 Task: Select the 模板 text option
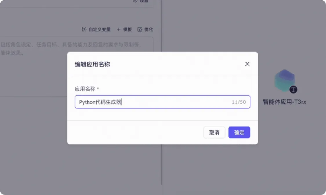coord(127,29)
